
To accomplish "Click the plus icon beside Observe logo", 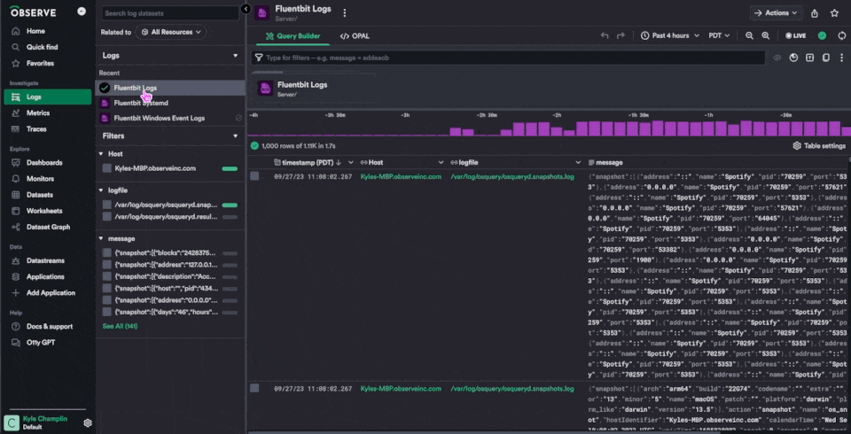I will (x=82, y=12).
